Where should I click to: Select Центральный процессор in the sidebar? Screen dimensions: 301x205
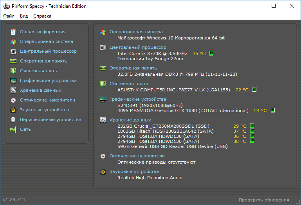(x=49, y=51)
